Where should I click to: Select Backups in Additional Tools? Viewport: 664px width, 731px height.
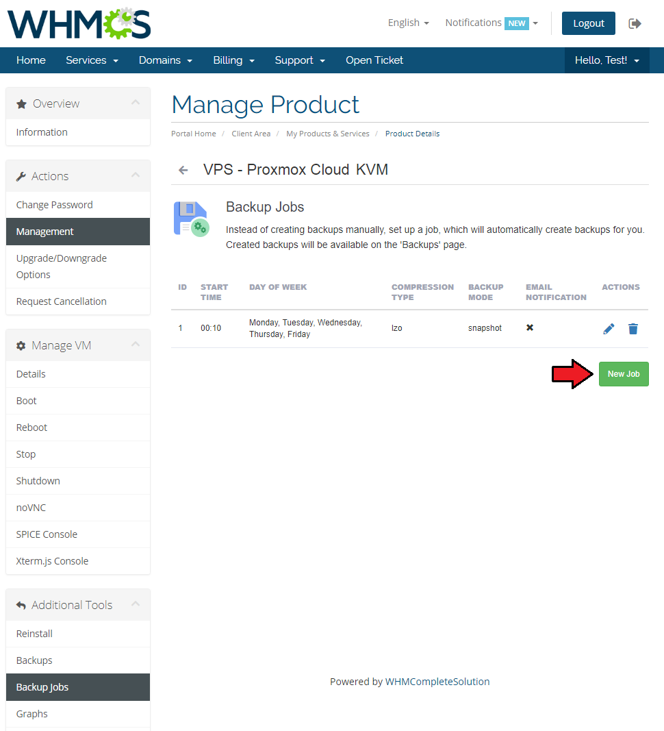click(78, 660)
